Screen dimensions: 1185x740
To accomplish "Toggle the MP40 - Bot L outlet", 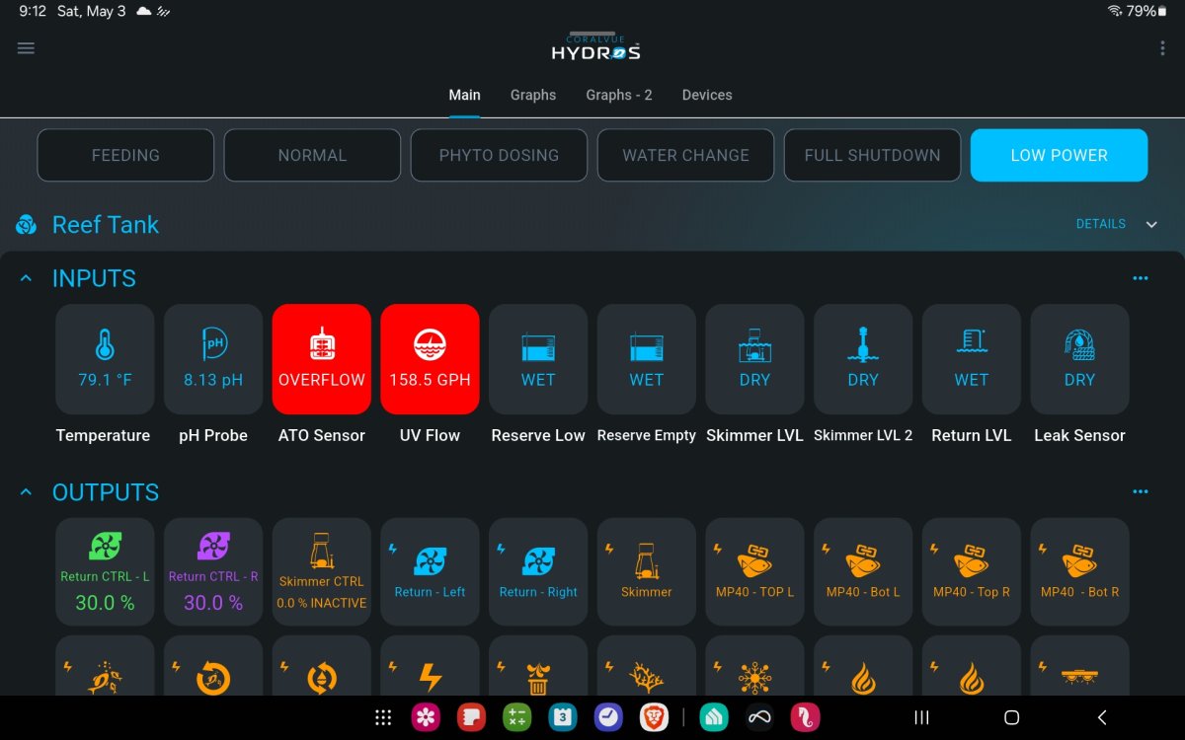I will (863, 572).
